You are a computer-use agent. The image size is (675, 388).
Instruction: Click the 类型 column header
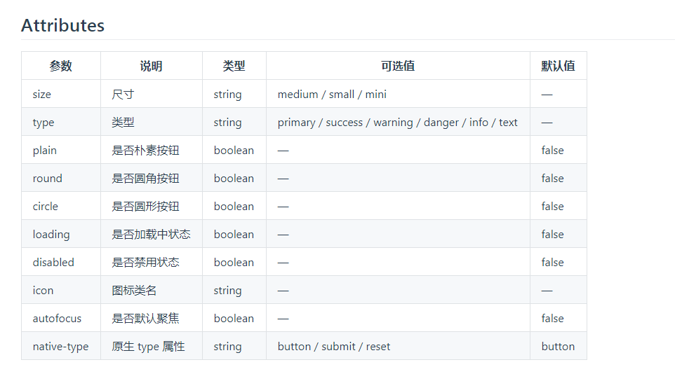coord(234,66)
